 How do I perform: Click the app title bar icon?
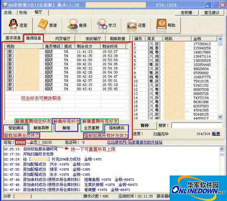pos(5,5)
